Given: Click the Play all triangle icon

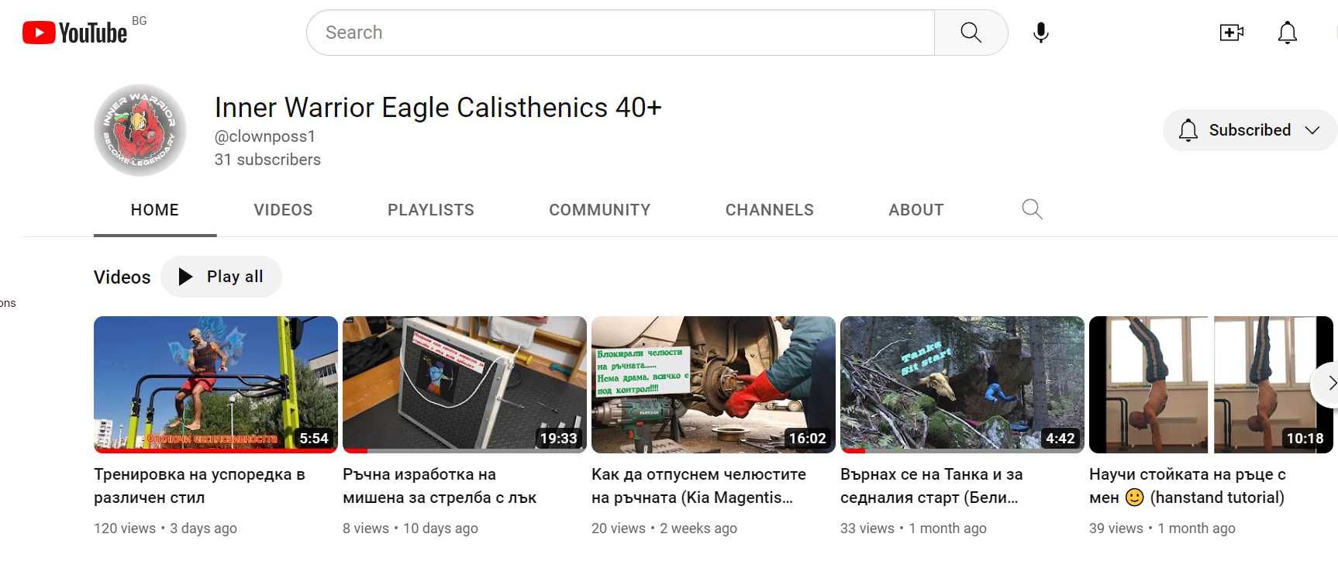Looking at the screenshot, I should pyautogui.click(x=185, y=277).
